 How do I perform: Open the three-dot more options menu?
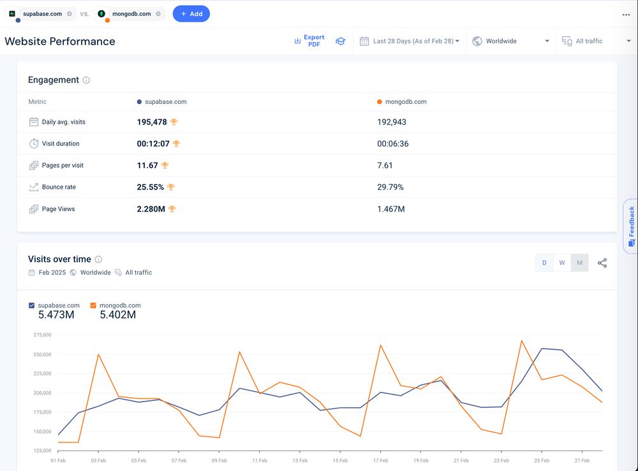pyautogui.click(x=626, y=15)
